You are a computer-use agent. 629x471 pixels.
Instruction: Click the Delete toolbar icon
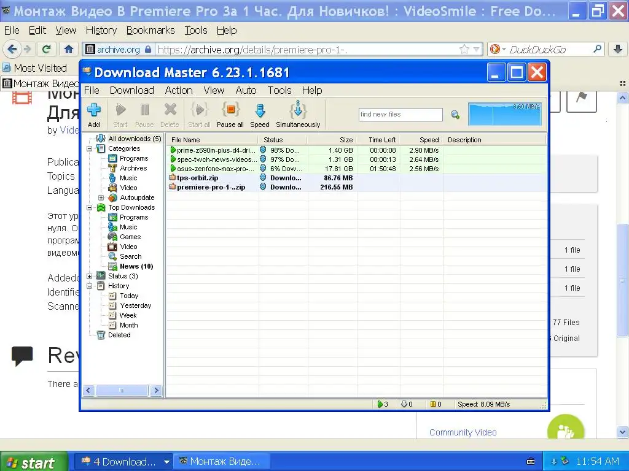(170, 115)
